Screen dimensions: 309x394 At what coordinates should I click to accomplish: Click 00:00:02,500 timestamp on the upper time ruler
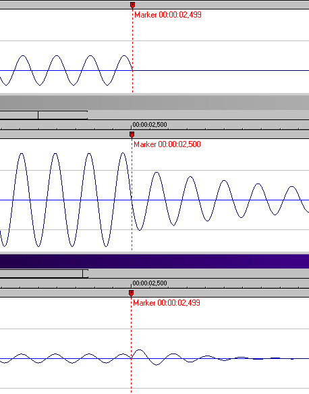coord(150,125)
